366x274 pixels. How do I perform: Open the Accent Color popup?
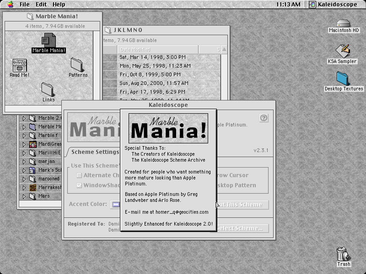[x=115, y=204]
